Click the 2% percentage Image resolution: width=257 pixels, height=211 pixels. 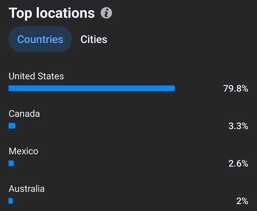(x=242, y=201)
